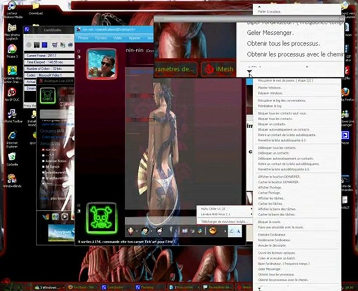The width and height of the screenshot is (358, 291).
Task: Open dropdown arrow beside second emoticon
Action: [151, 232]
